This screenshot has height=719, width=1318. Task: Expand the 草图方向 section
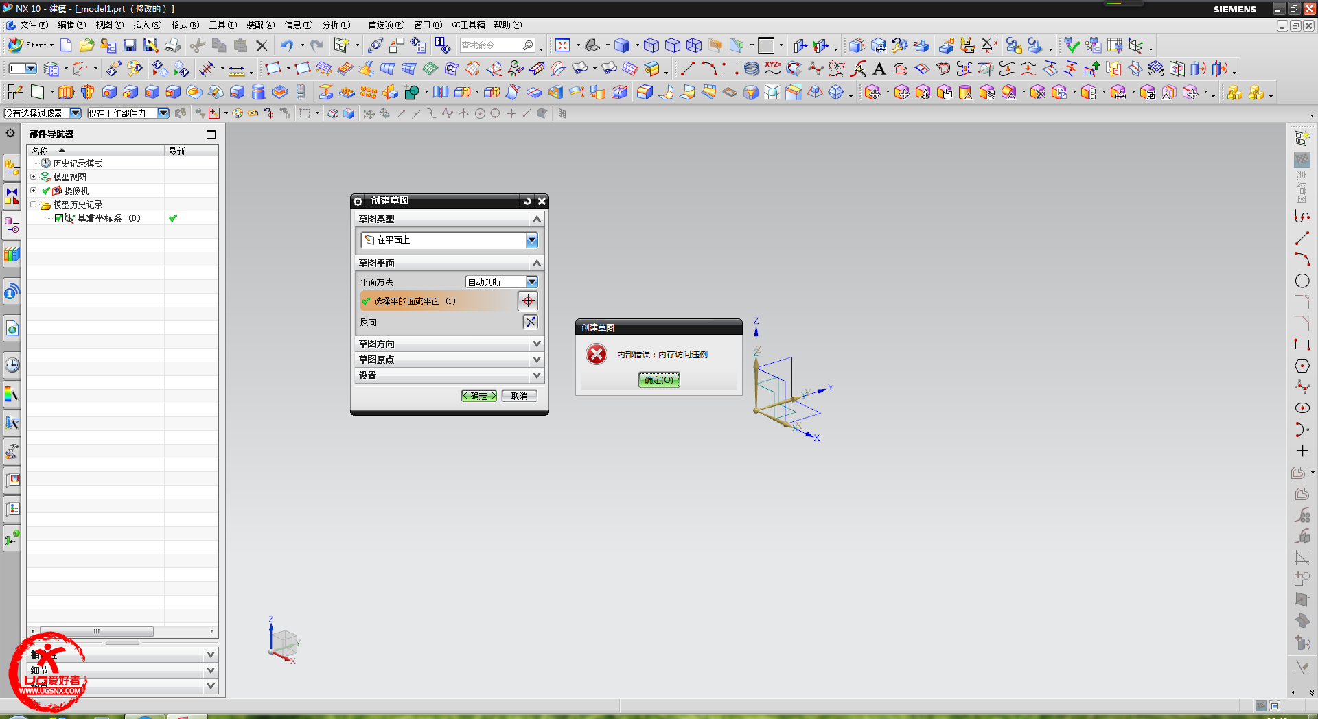pos(537,344)
